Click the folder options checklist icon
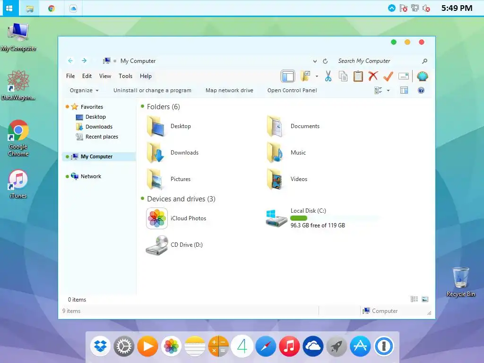The height and width of the screenshot is (363, 484). click(305, 76)
